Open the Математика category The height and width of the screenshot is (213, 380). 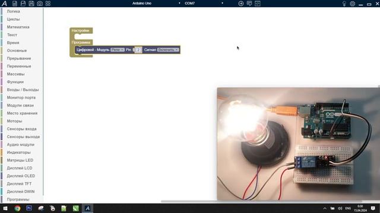[x=18, y=27]
